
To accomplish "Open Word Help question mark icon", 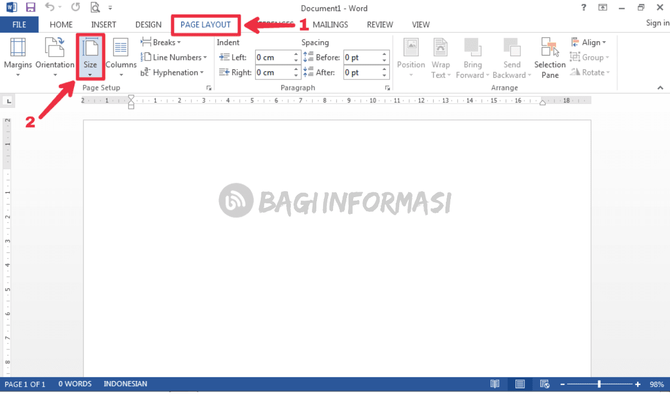I will coord(583,7).
